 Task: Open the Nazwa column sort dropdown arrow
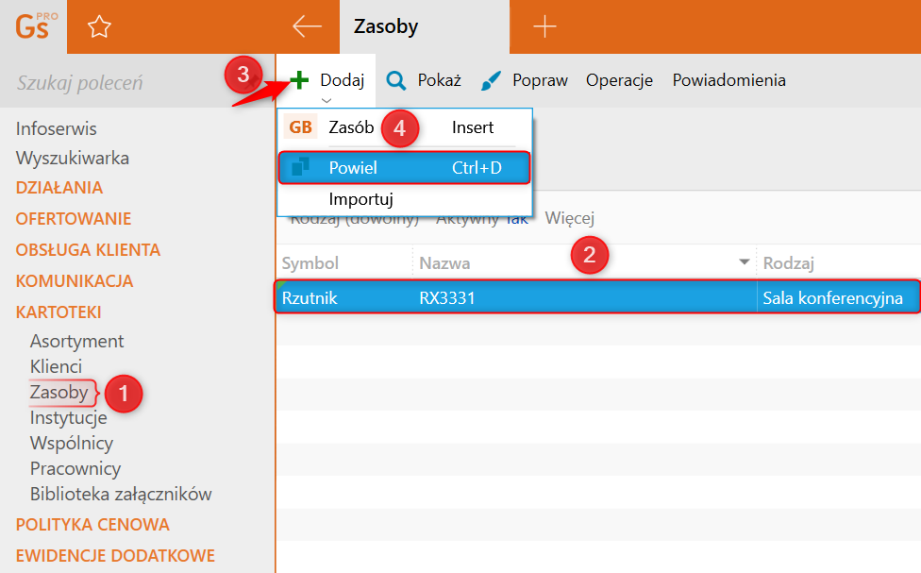coord(745,262)
